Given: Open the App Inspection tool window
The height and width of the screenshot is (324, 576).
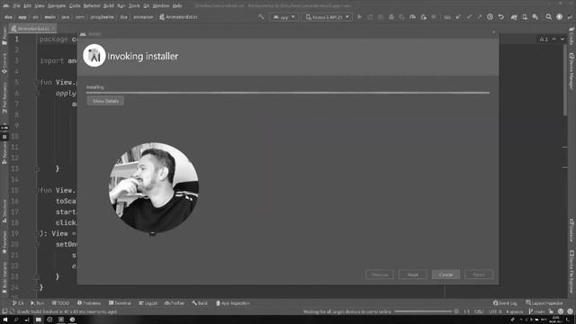Looking at the screenshot, I should click(232, 303).
